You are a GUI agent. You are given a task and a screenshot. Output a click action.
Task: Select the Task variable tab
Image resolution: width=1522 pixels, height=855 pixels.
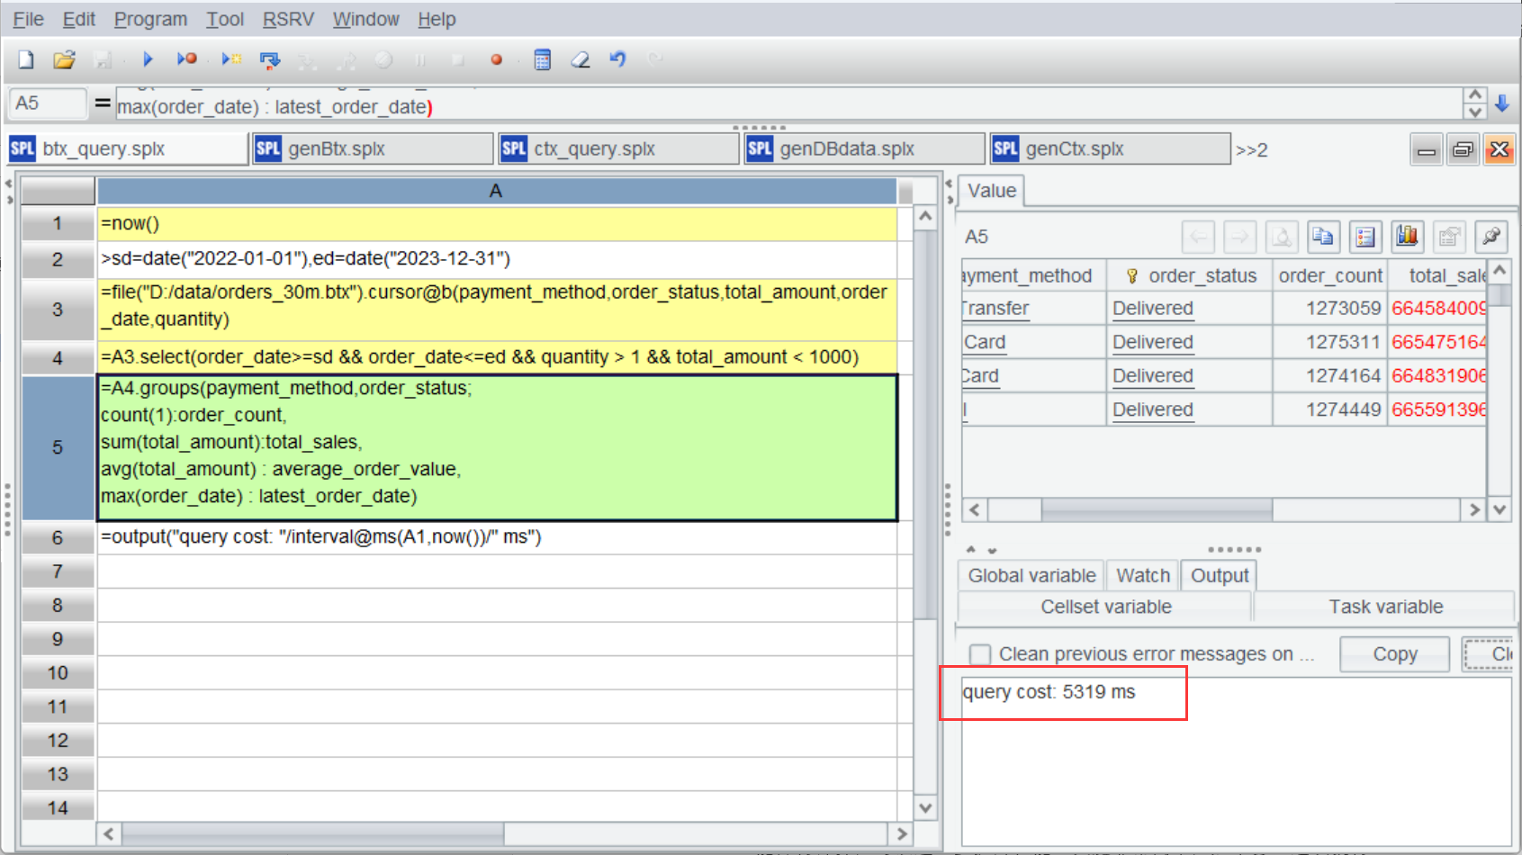click(1385, 607)
